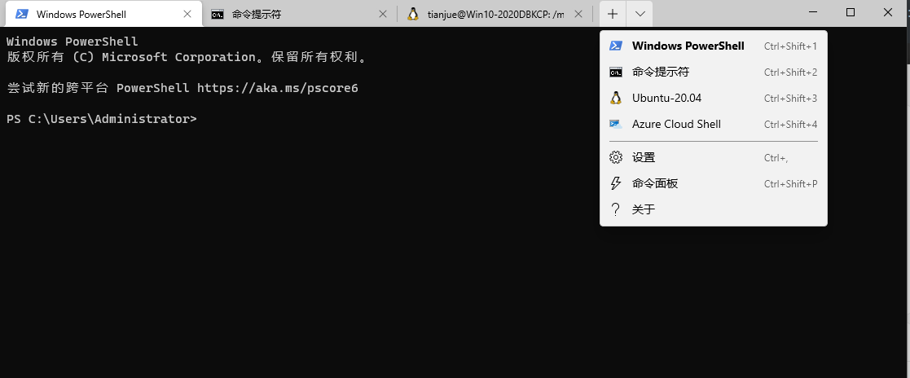
Task: Select 命令提示符 from the profile menu
Action: (714, 72)
